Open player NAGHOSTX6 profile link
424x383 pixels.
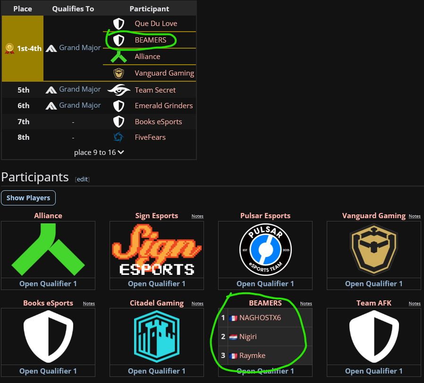[x=260, y=318]
